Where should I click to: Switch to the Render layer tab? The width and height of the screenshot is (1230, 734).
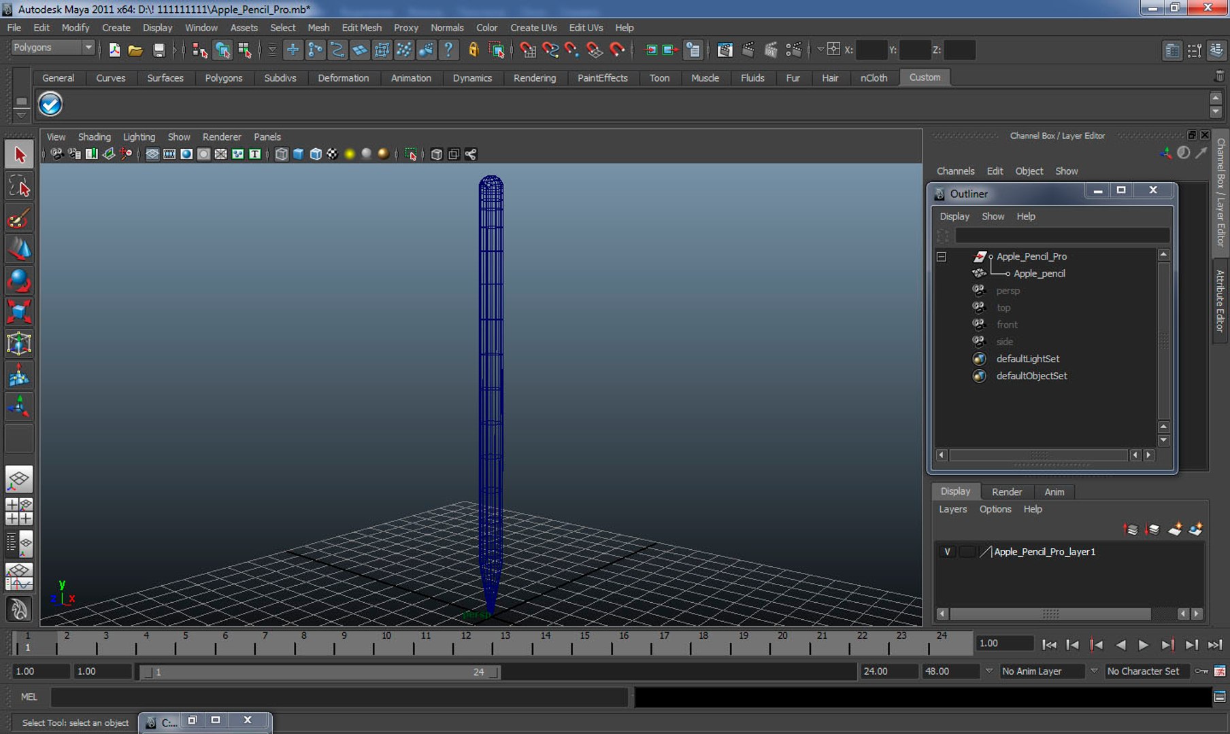pos(1007,491)
